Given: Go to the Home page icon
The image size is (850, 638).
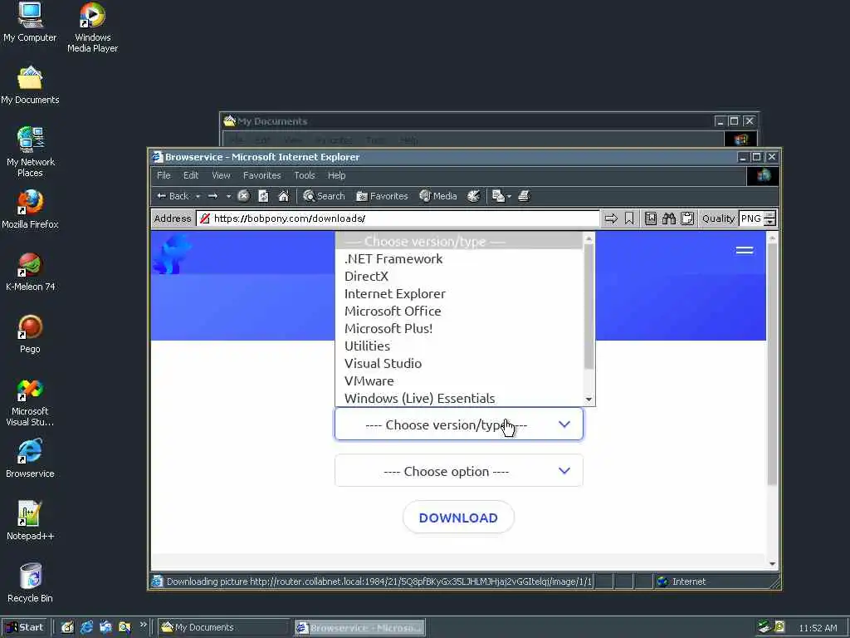Looking at the screenshot, I should (284, 196).
